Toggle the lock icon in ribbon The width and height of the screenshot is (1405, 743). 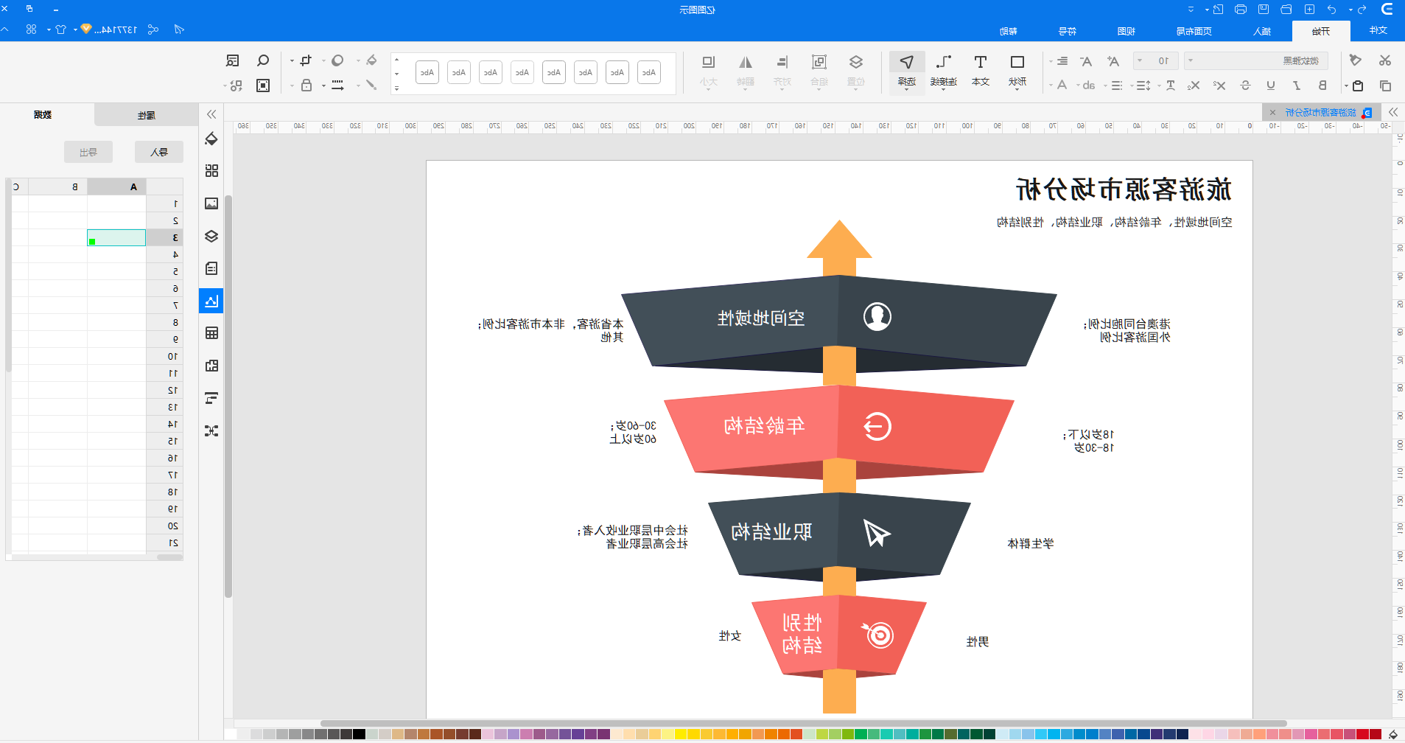click(306, 86)
